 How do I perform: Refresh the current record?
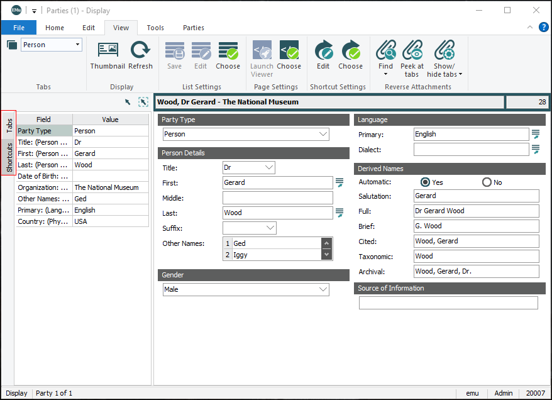coord(140,58)
